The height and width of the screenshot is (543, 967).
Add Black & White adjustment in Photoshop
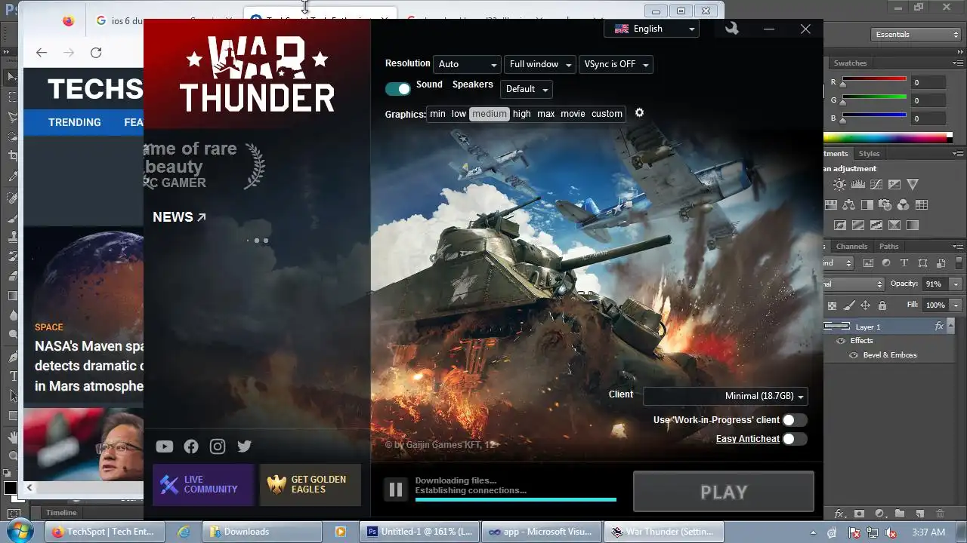coord(867,204)
